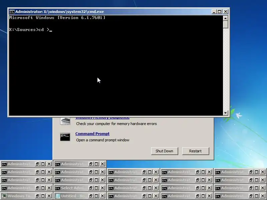Minimize the active cmd.exe window
The image size is (267, 200).
[214, 12]
